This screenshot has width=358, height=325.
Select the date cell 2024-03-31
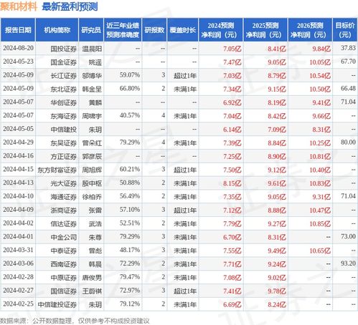(18, 250)
